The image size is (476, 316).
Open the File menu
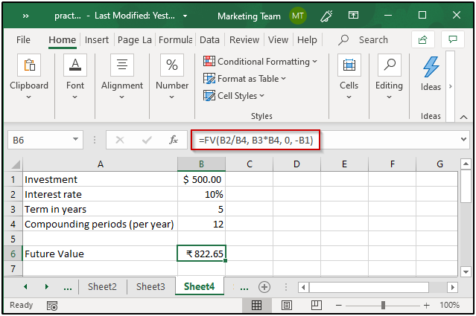coord(23,39)
